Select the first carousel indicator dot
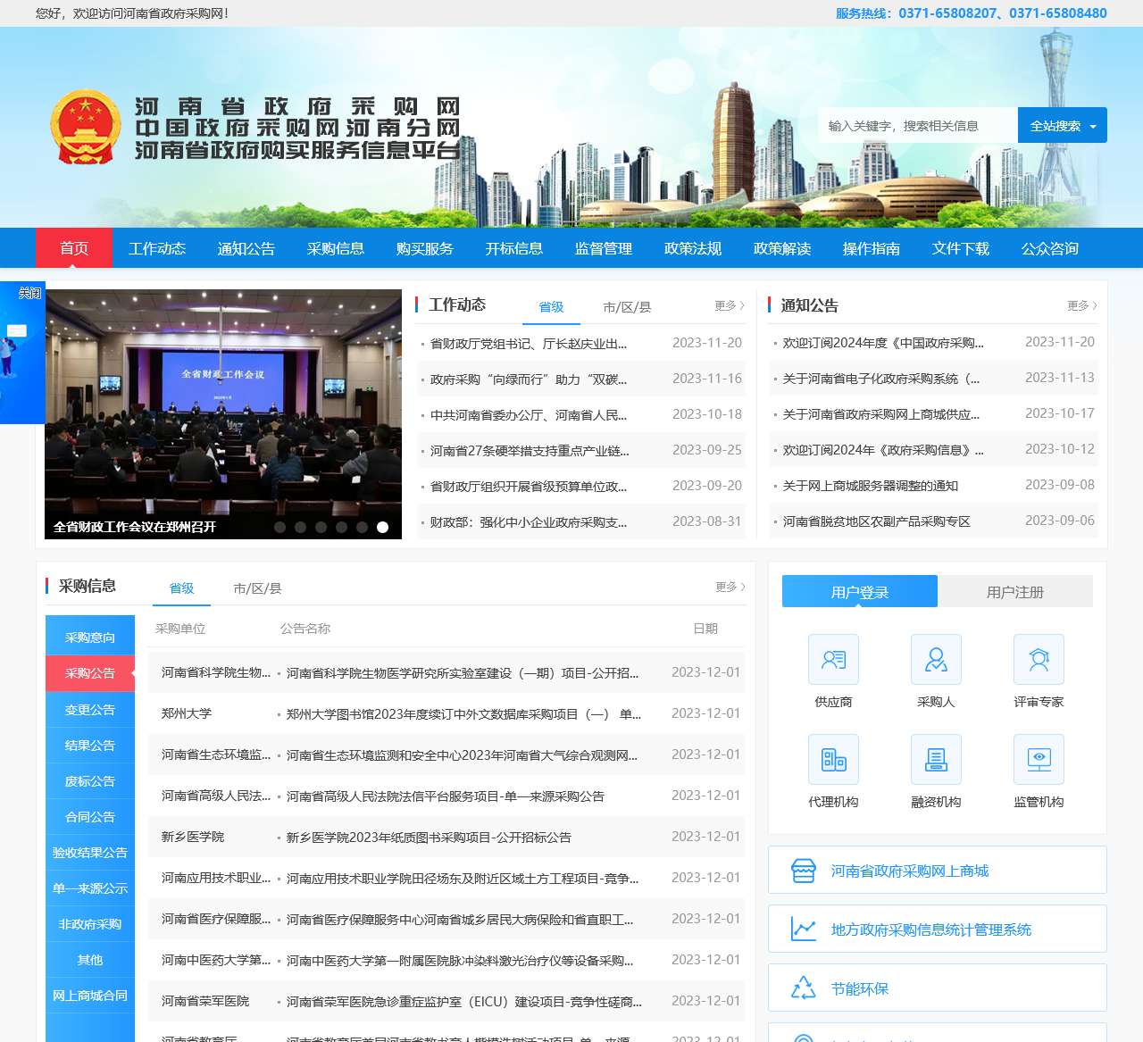Viewport: 1143px width, 1042px height. click(x=279, y=527)
